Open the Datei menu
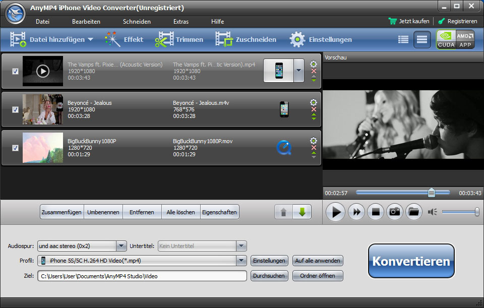The width and height of the screenshot is (484, 308). click(42, 22)
